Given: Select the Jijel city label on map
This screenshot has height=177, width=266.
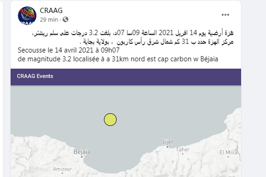Looking at the screenshot, I should click(167, 142).
